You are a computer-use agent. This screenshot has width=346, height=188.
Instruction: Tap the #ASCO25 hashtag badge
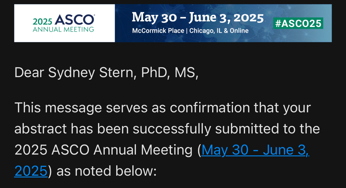(298, 23)
